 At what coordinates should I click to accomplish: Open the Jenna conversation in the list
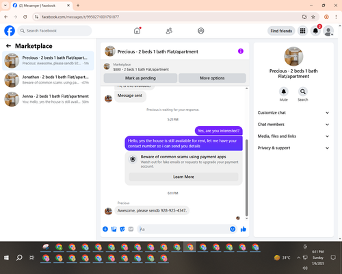[x=48, y=99]
